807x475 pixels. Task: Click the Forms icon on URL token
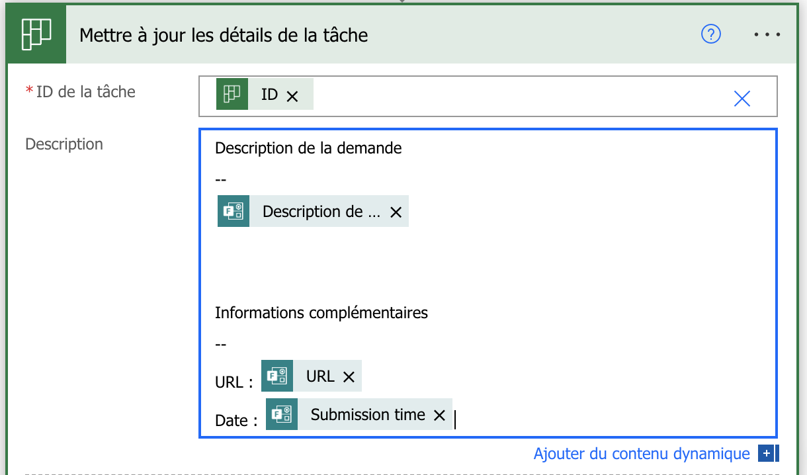[x=277, y=376]
